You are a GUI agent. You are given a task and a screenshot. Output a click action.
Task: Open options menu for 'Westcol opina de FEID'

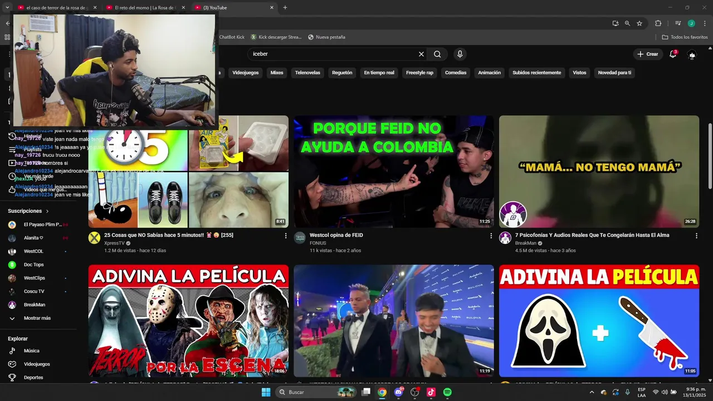coord(491,236)
